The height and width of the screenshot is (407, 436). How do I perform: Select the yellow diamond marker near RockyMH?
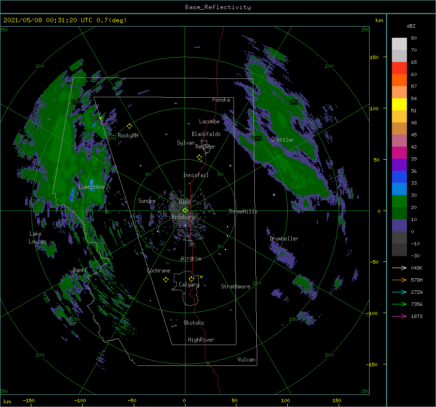129,126
